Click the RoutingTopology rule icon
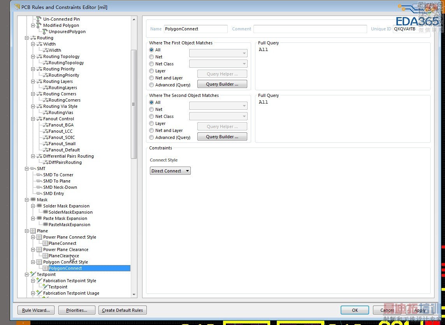Viewport: 445px width, 325px height. click(45, 63)
